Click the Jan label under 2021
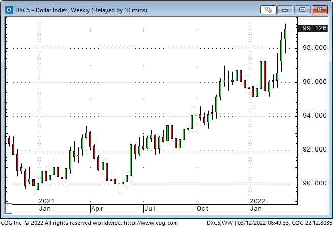333x227 pixels. (x=45, y=209)
